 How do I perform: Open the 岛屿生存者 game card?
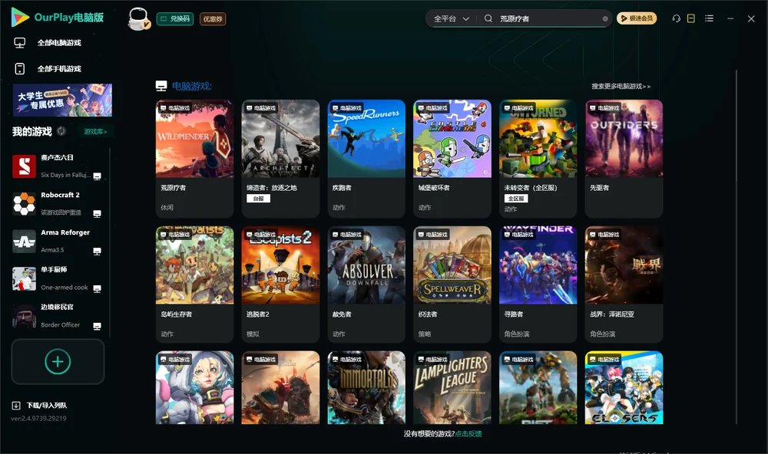(194, 285)
